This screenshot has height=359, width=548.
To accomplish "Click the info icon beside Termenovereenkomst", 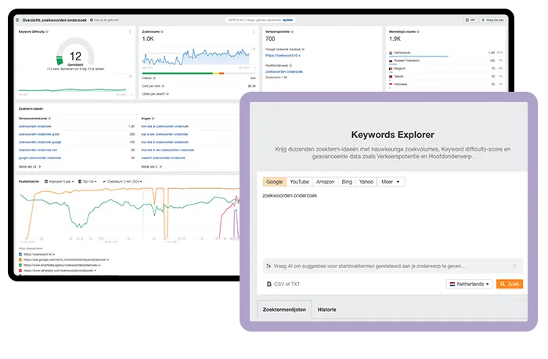I will (49, 118).
